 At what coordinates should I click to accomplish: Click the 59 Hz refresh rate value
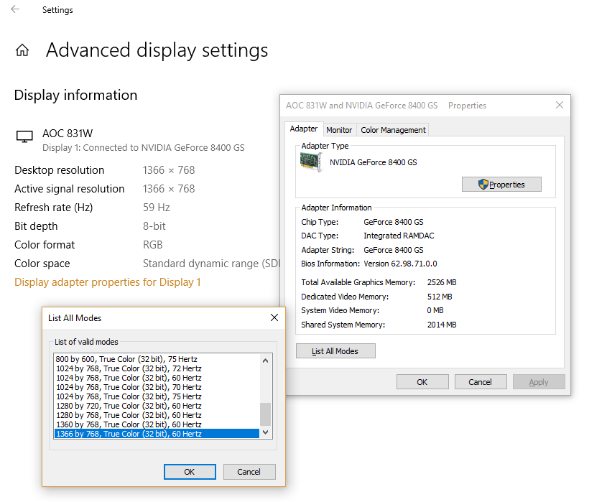pyautogui.click(x=157, y=208)
